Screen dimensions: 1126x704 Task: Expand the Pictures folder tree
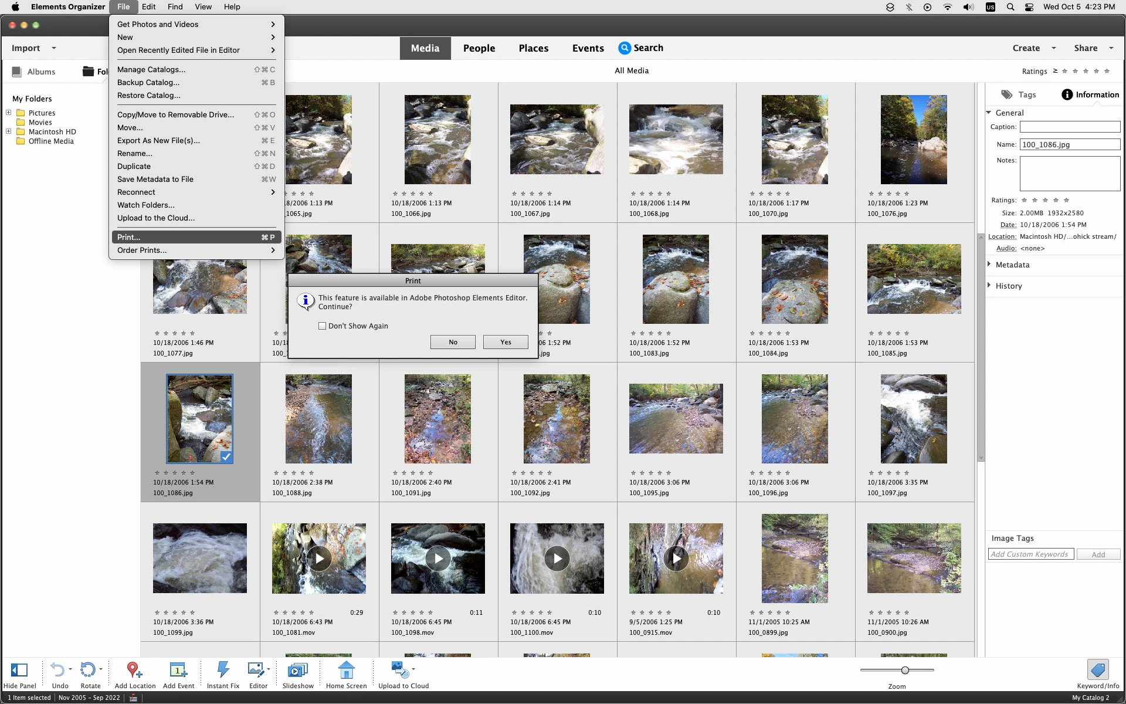(x=9, y=113)
